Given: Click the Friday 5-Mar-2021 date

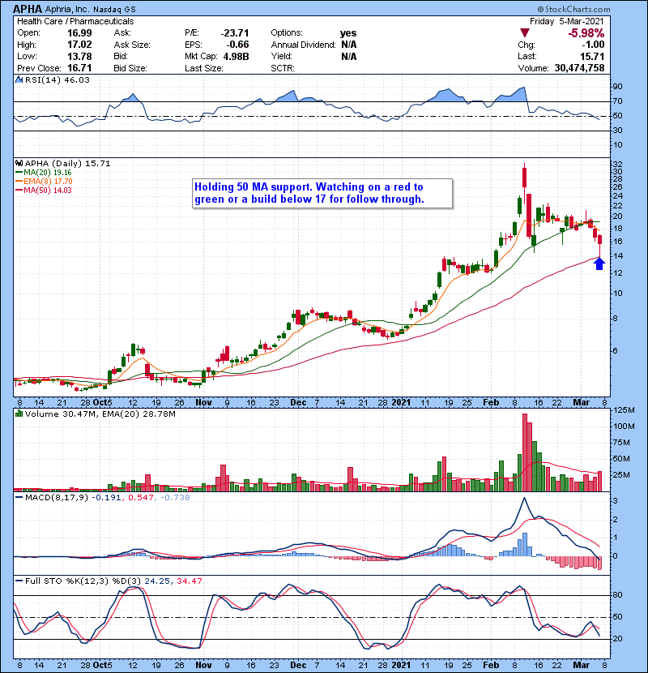Looking at the screenshot, I should pos(566,21).
